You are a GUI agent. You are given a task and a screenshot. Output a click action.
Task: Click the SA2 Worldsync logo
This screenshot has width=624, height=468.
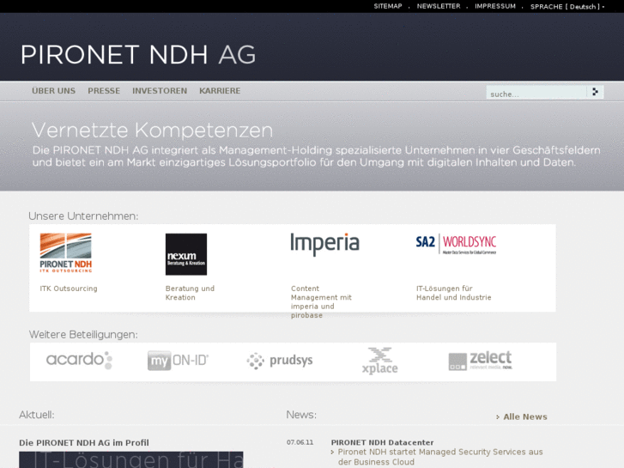point(456,243)
